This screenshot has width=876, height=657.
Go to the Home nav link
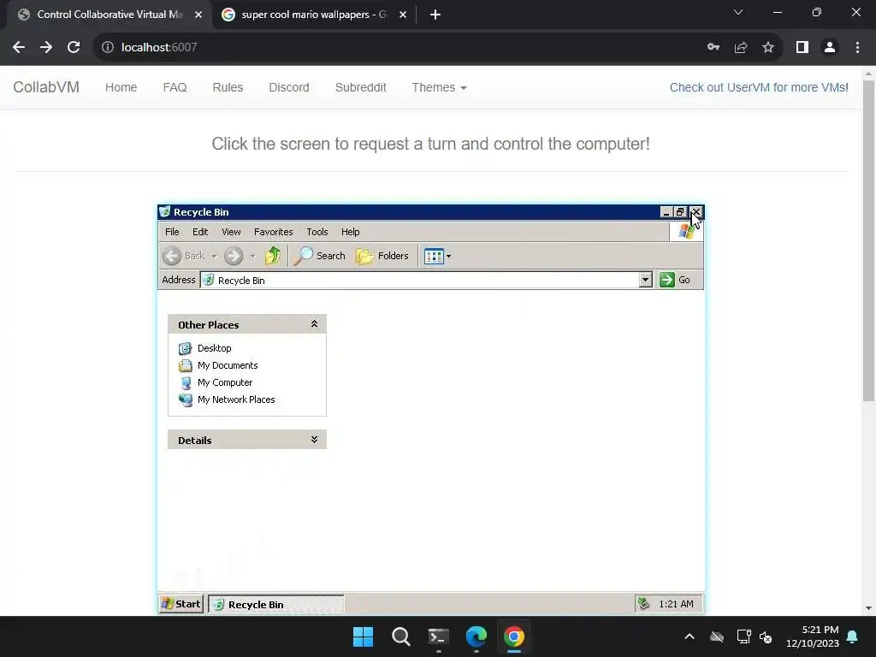point(121,87)
